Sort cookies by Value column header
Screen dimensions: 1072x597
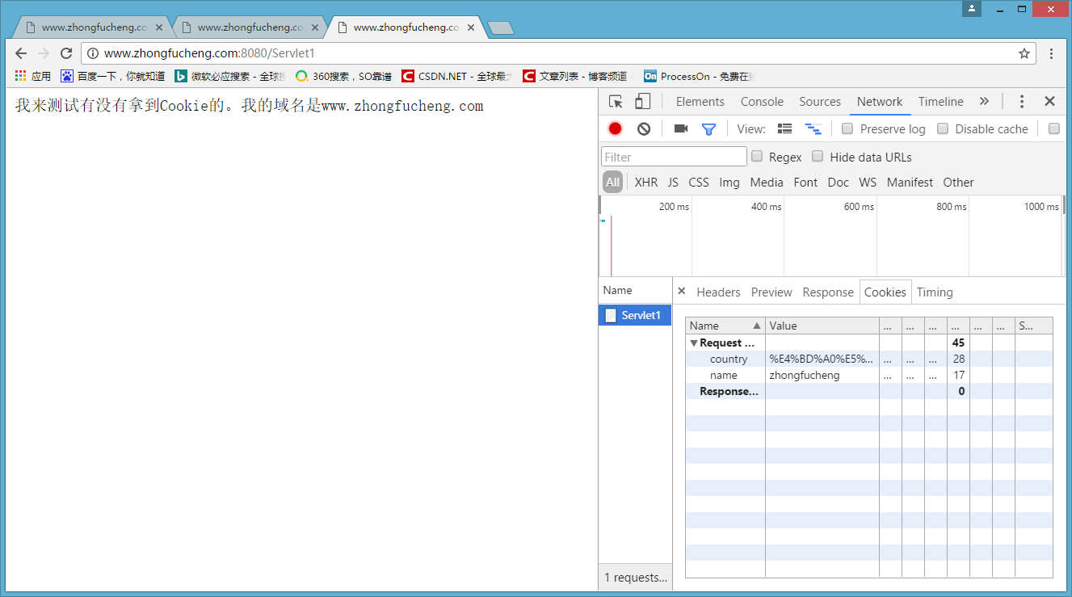822,326
